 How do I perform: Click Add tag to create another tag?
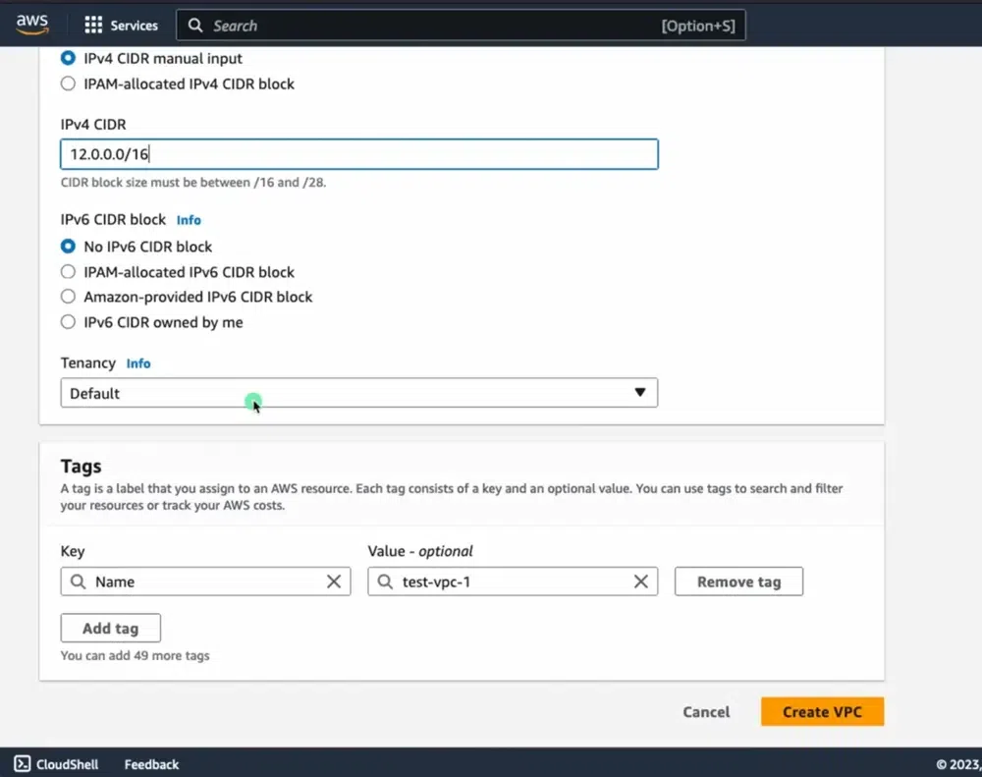coord(110,628)
